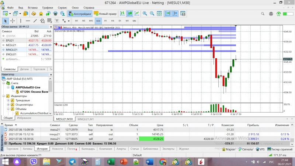Viewport: 295px width, 166px height.
Task: Zoom out on the chart
Action: coord(152,14)
